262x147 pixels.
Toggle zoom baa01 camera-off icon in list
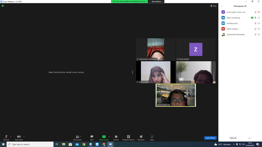(x=259, y=12)
